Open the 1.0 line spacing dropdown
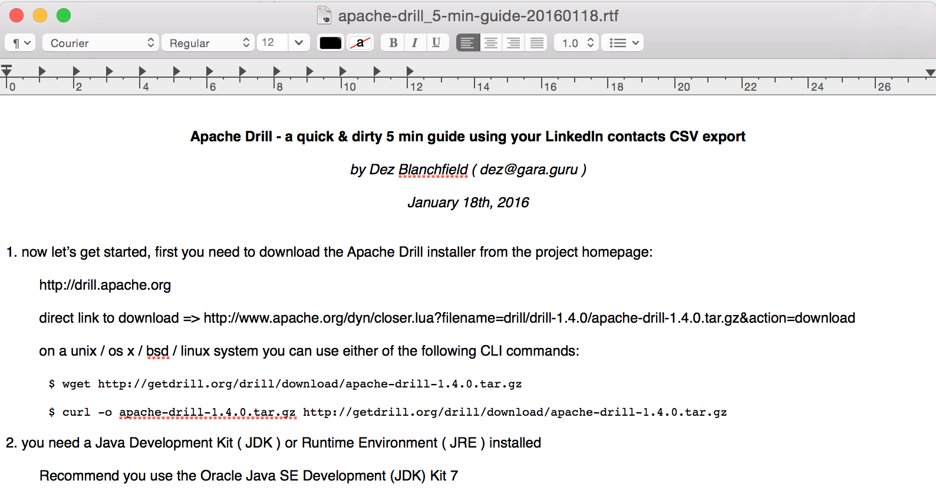The height and width of the screenshot is (497, 936). click(576, 43)
